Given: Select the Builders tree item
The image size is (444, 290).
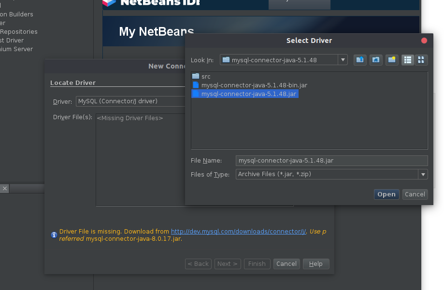Looking at the screenshot, I should (16, 14).
